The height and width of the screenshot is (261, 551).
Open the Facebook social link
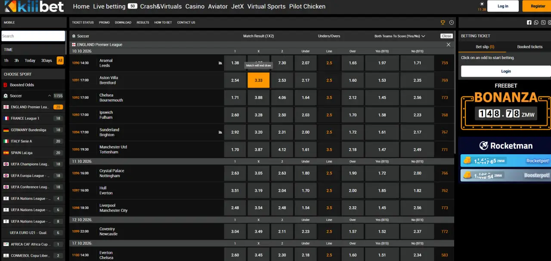(x=529, y=22)
